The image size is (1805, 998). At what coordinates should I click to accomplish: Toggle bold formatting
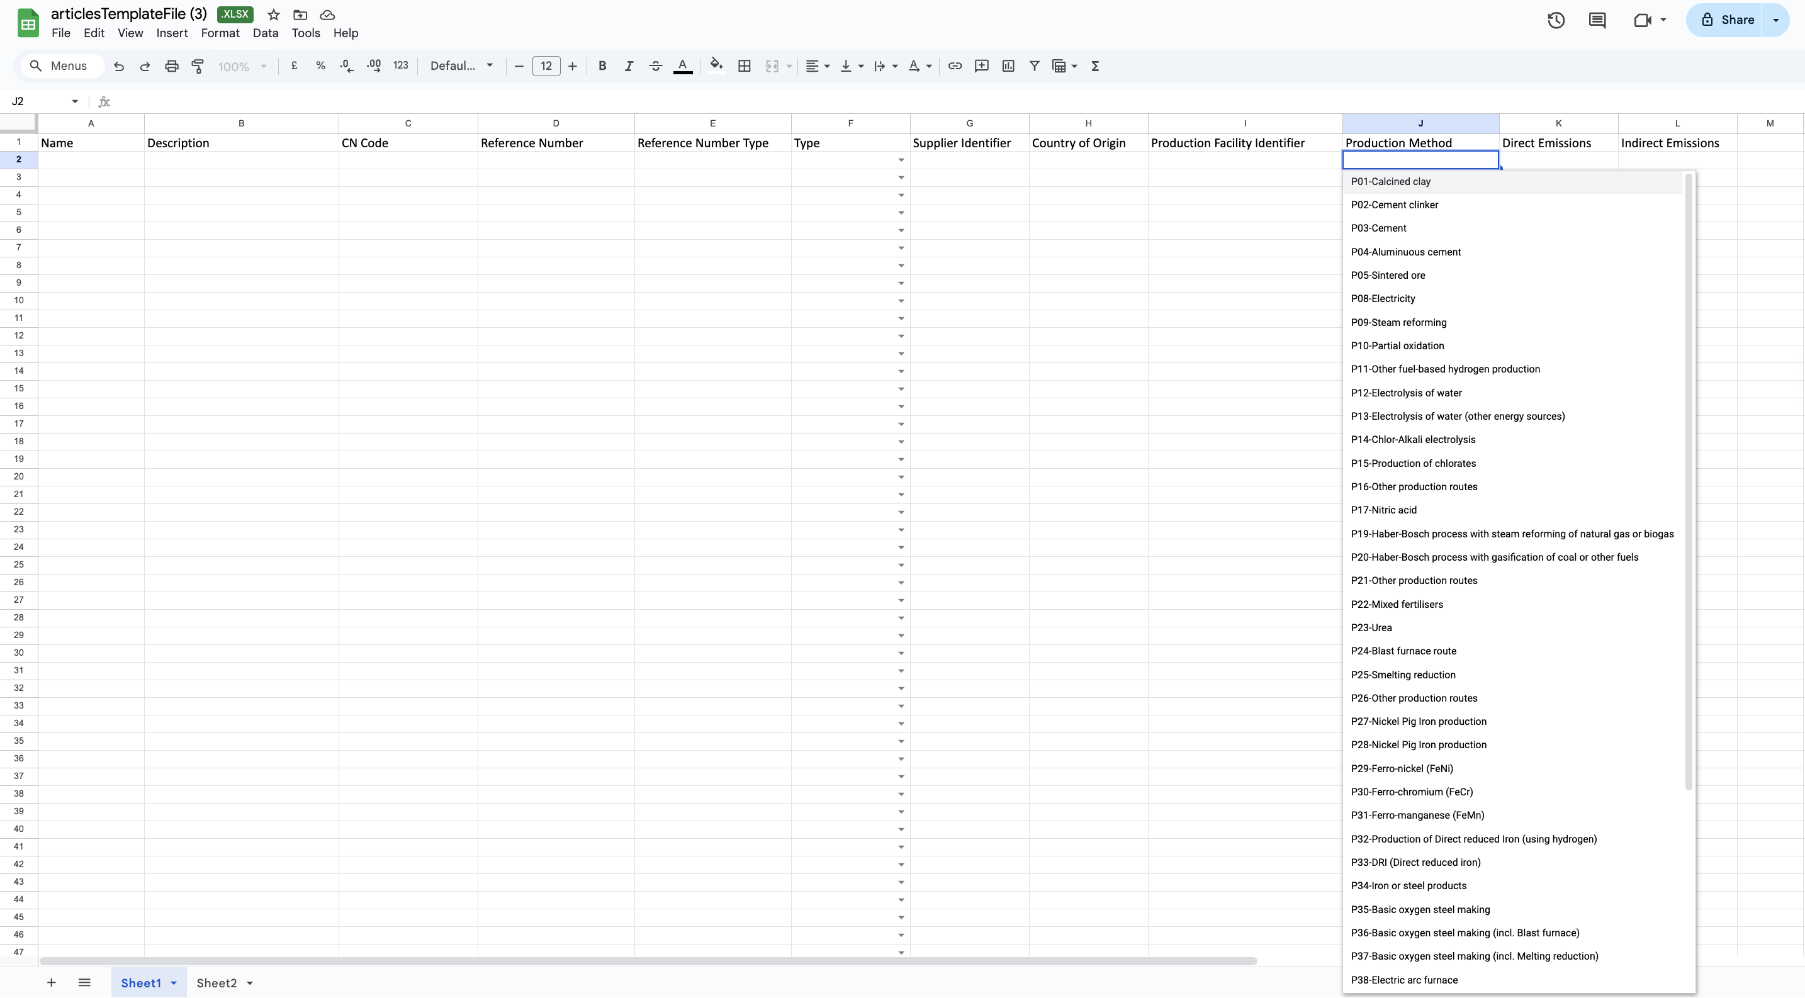(602, 66)
